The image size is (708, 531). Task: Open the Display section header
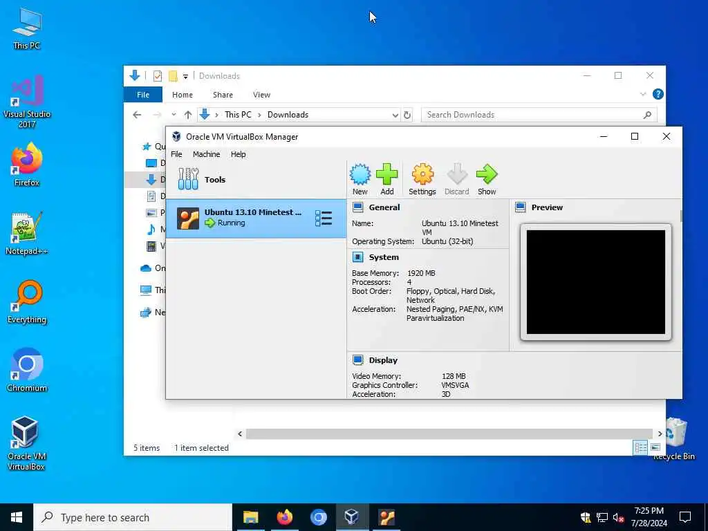point(383,360)
